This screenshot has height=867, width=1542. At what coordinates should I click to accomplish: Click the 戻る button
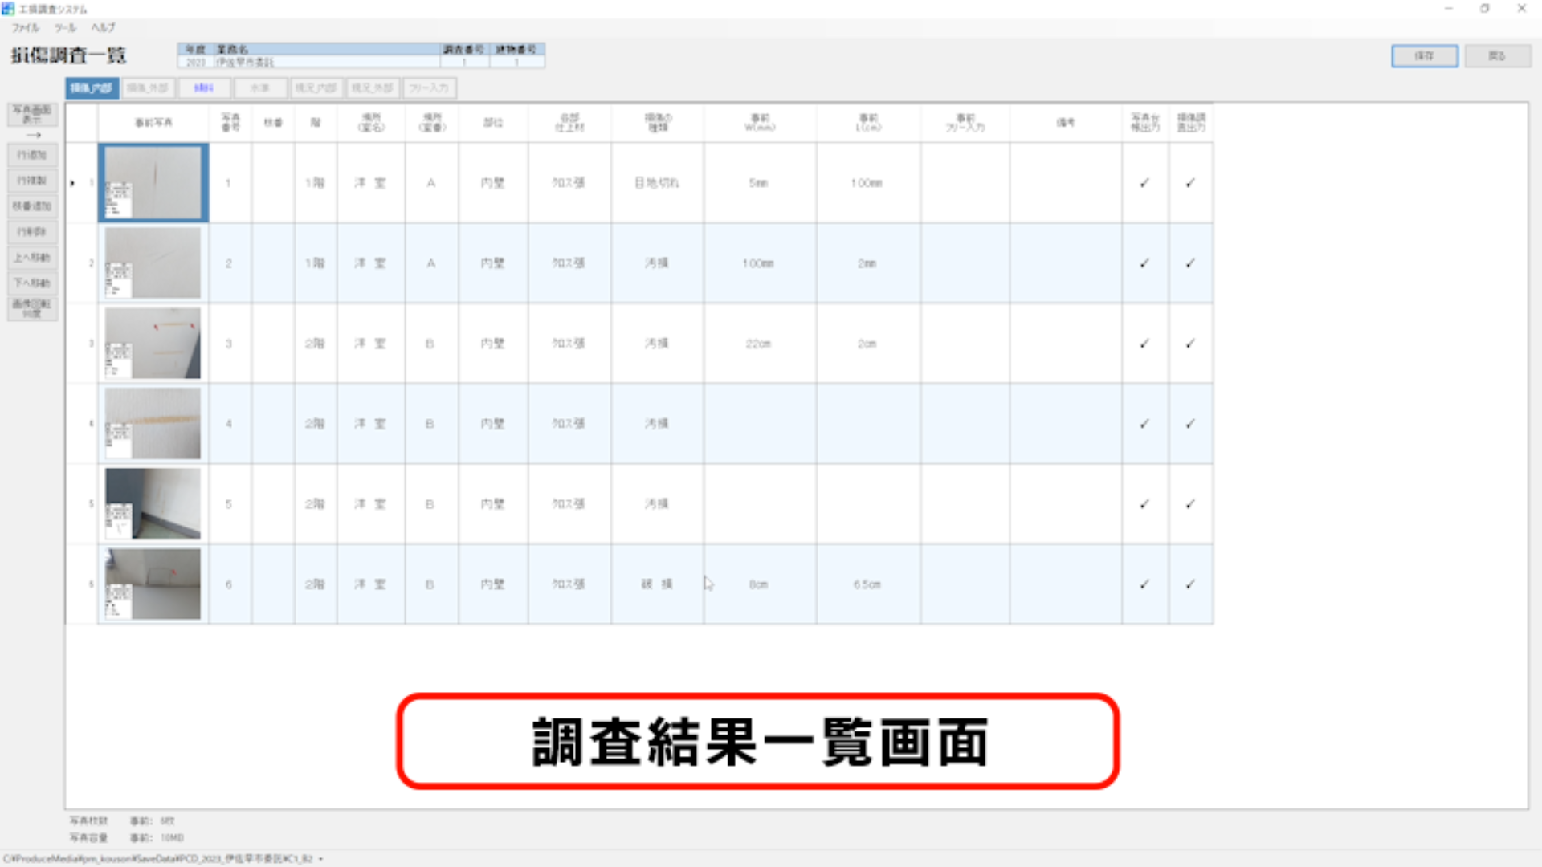pos(1497,56)
